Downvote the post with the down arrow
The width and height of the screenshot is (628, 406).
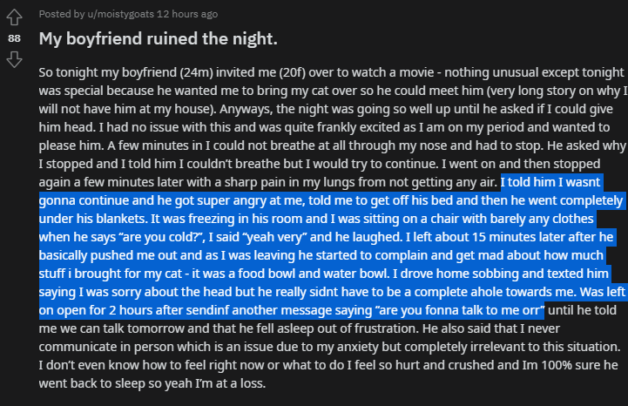click(x=14, y=59)
